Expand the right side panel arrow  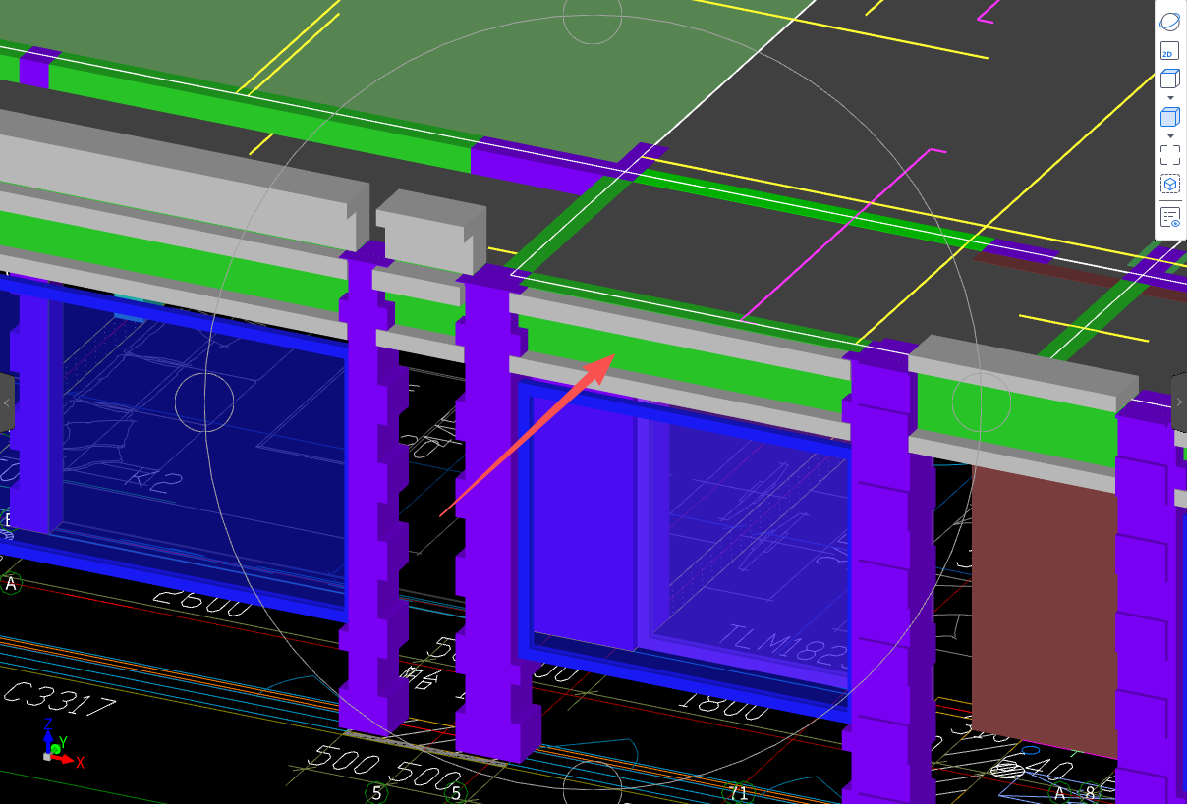pos(1179,402)
